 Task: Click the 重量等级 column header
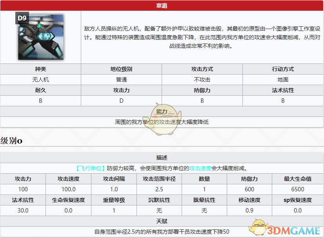tap(114, 200)
